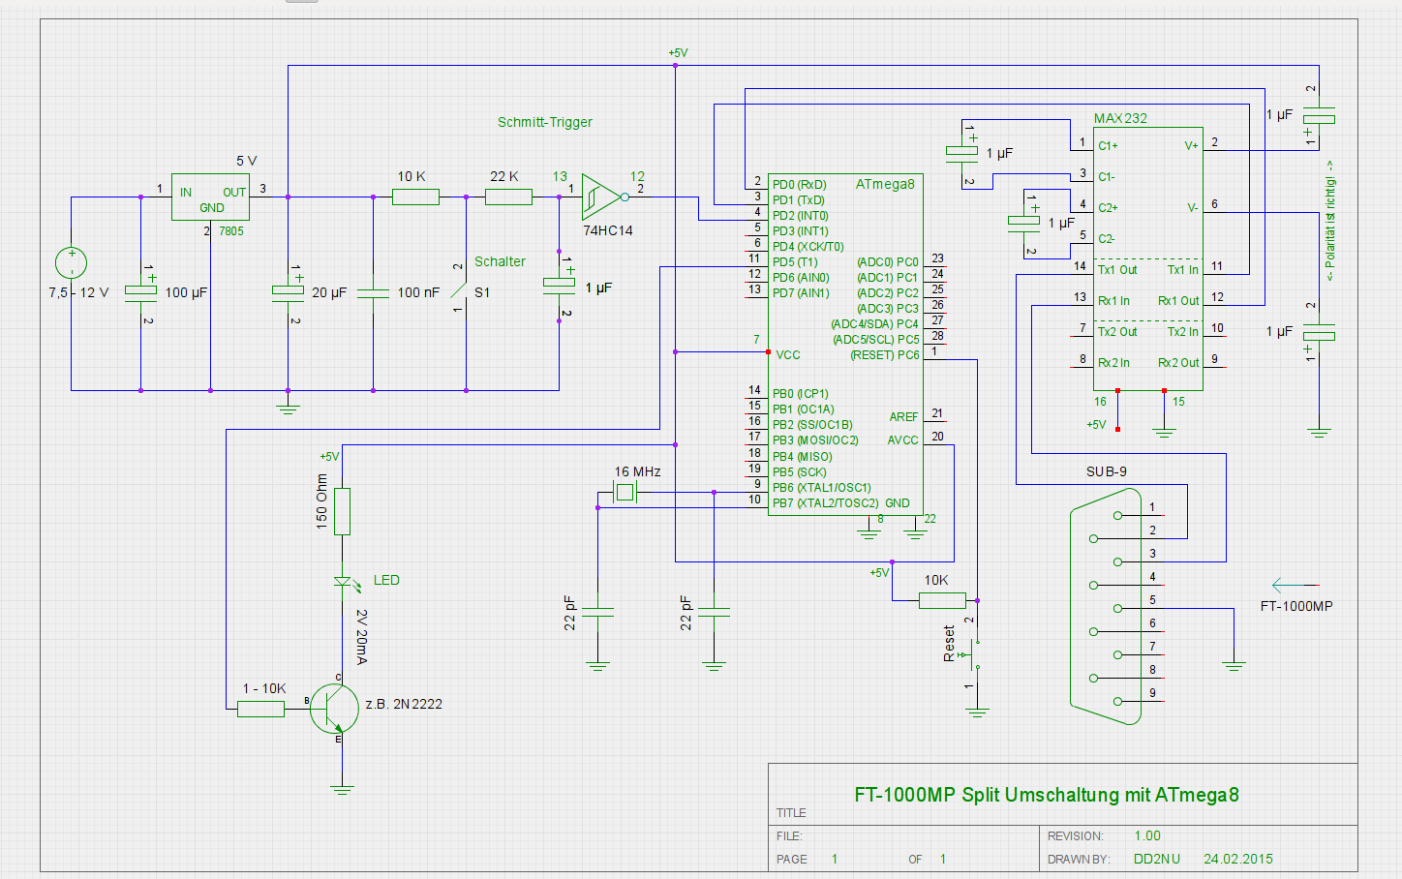Click the "z.B. 2N2222" transistor label

[x=404, y=704]
